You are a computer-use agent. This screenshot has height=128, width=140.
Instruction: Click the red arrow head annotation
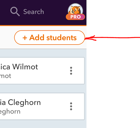tap(90, 38)
